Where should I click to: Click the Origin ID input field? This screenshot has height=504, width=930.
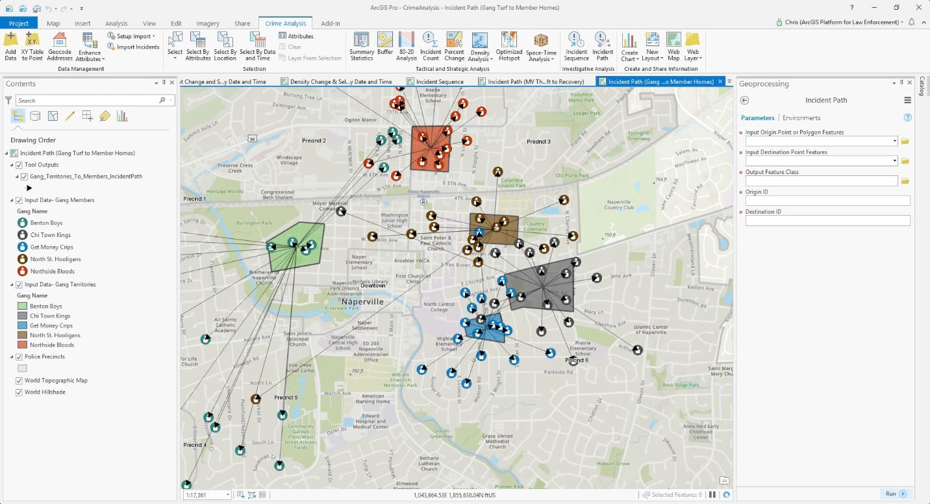827,201
